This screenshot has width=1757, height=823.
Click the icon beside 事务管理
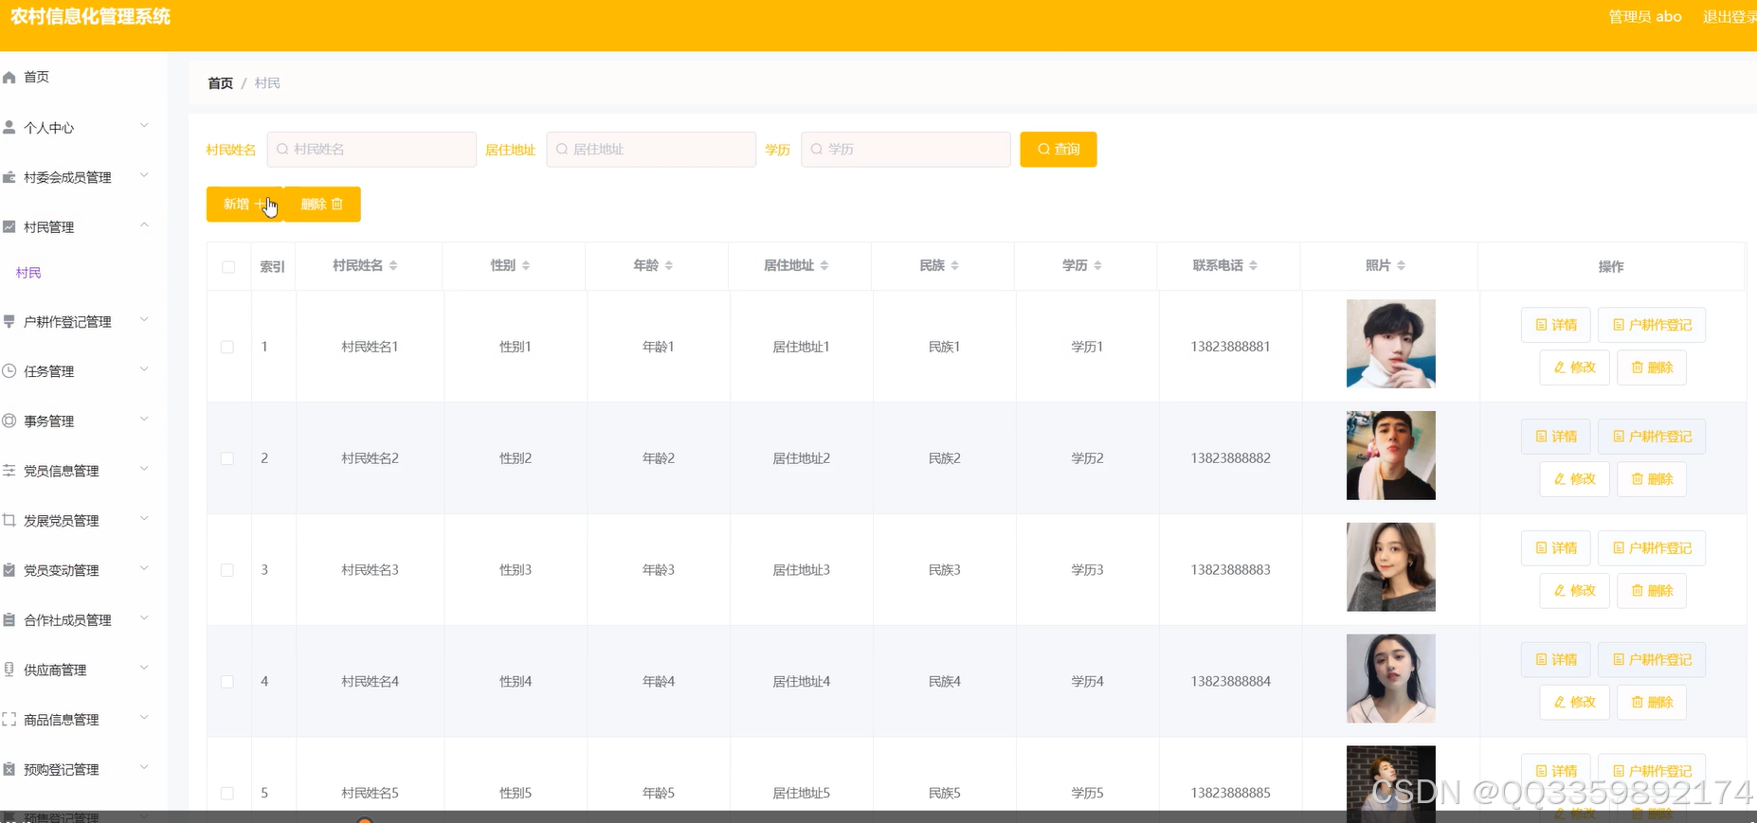point(9,420)
